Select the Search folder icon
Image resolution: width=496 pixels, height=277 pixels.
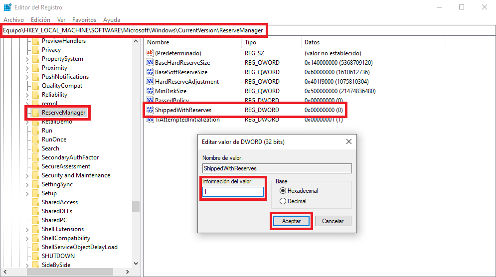pyautogui.click(x=36, y=148)
